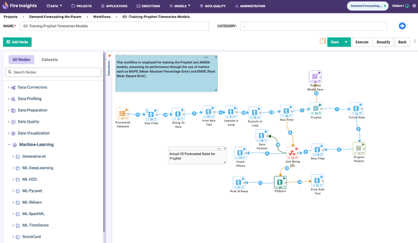Click the blue plus circle icon
The width and height of the screenshot is (418, 243).
pos(402,26)
